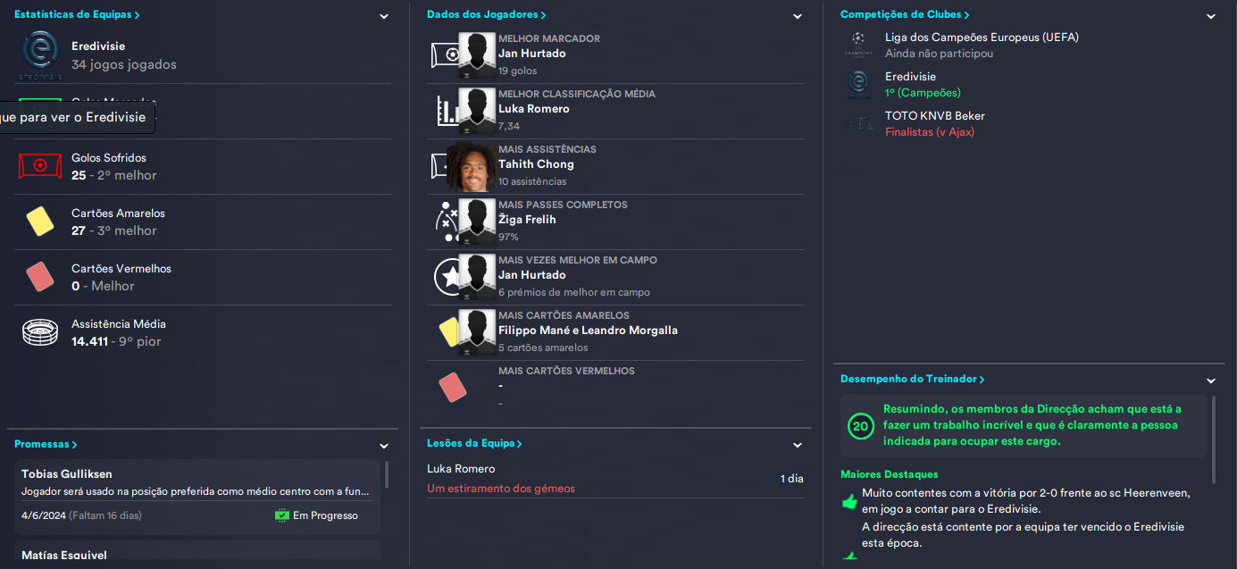This screenshot has width=1237, height=569.
Task: Click Jan Hurtado's portrait under Melhor Marcador
Action: pyautogui.click(x=476, y=55)
